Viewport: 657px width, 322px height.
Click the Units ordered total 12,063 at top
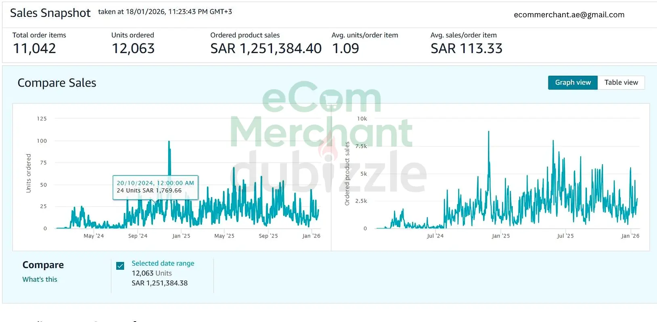[133, 49]
